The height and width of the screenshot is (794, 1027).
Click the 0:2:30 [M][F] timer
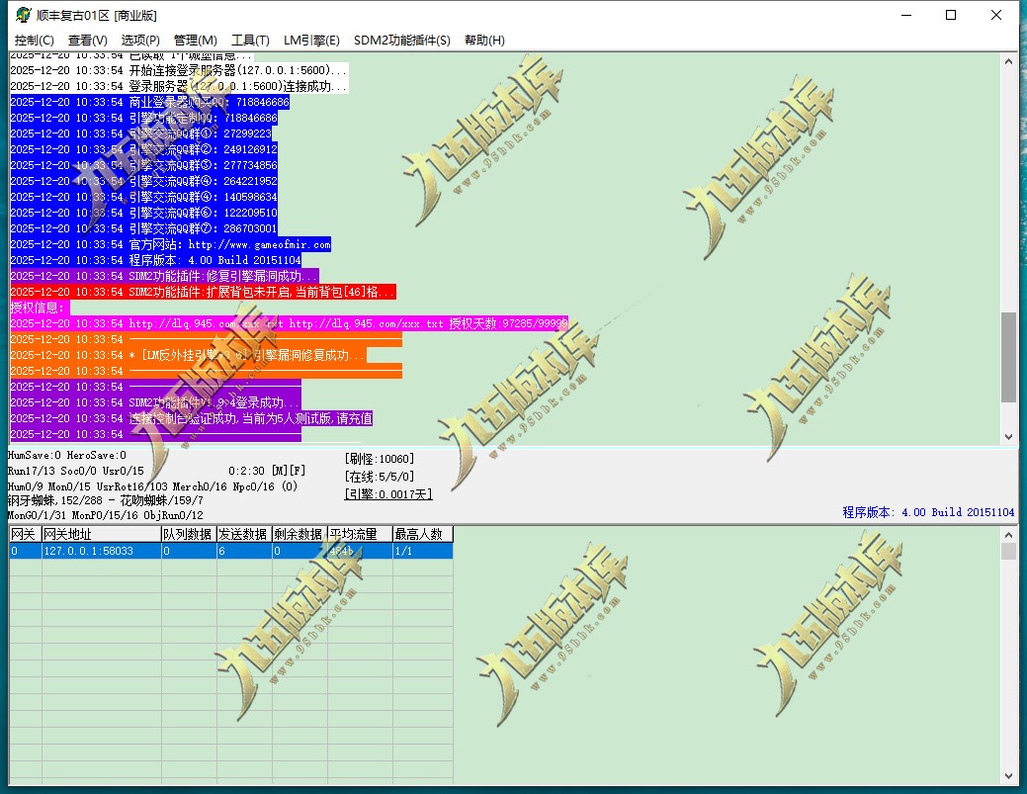point(267,471)
